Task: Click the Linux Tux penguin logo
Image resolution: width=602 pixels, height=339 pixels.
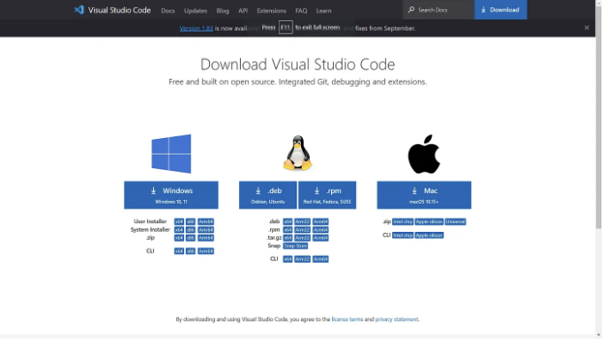Action: click(x=297, y=153)
